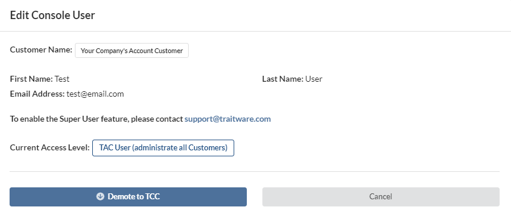
Task: Click the Edit Console User heading
Action: point(53,16)
